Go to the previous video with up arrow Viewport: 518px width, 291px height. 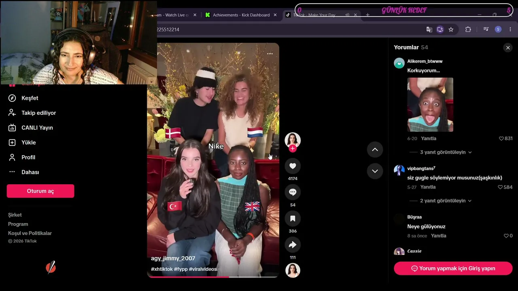click(375, 150)
